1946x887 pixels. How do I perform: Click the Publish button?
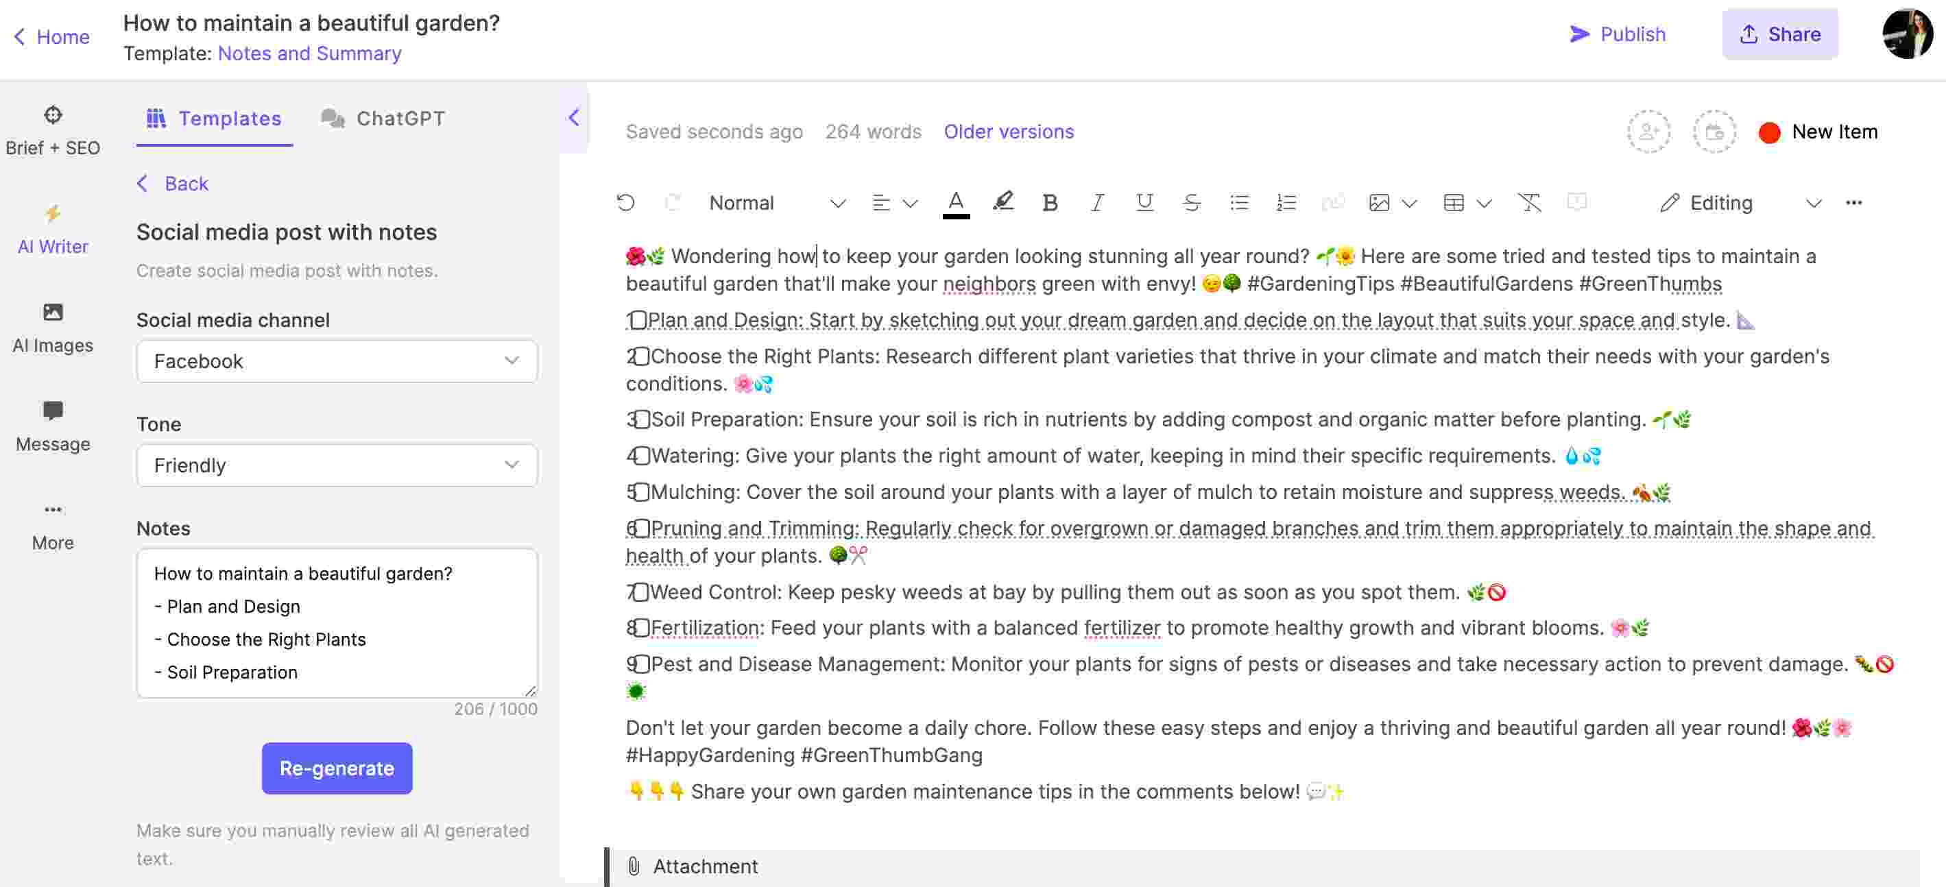point(1617,34)
